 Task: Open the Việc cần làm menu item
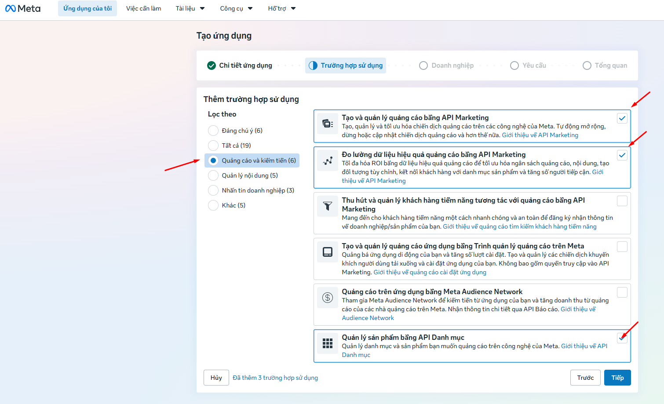[144, 8]
